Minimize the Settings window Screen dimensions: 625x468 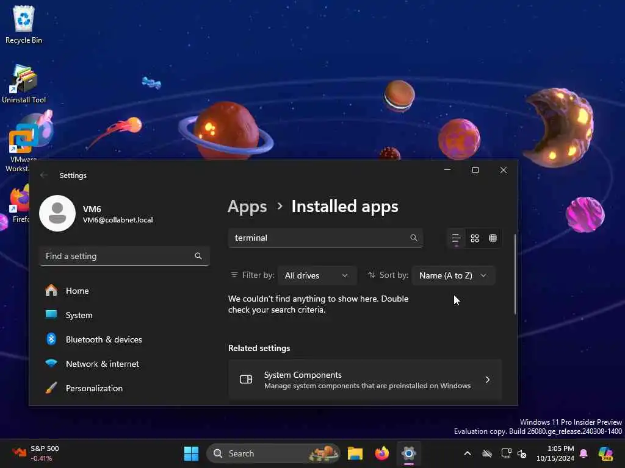447,170
